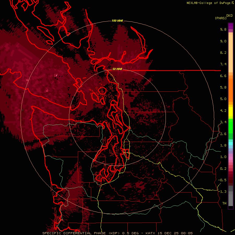Pick the peach segment of the color bar
The width and height of the screenshot is (235, 235).
coord(231,54)
